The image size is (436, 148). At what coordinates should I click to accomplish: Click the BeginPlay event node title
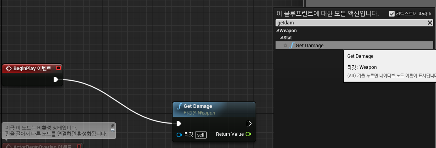[x=32, y=68]
